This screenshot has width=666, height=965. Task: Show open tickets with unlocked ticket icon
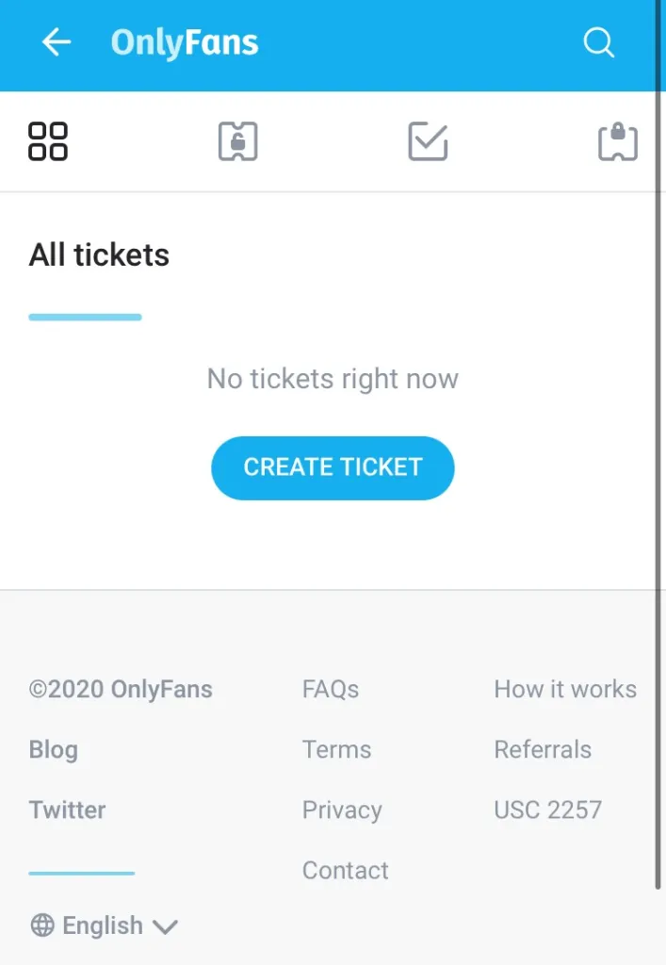pyautogui.click(x=238, y=141)
